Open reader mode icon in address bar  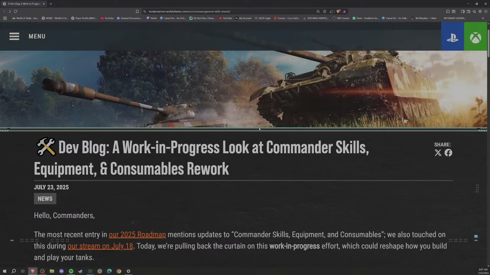tap(325, 11)
